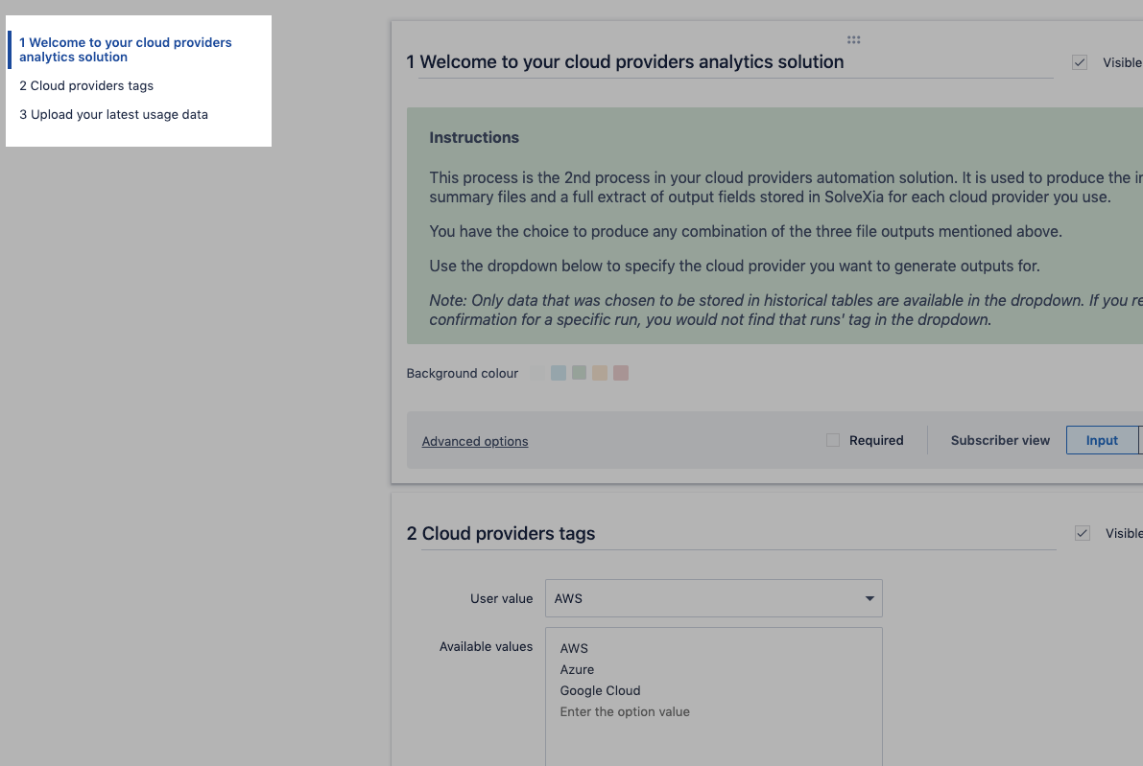
Task: Pick the orange background colour swatch
Action: tap(600, 373)
